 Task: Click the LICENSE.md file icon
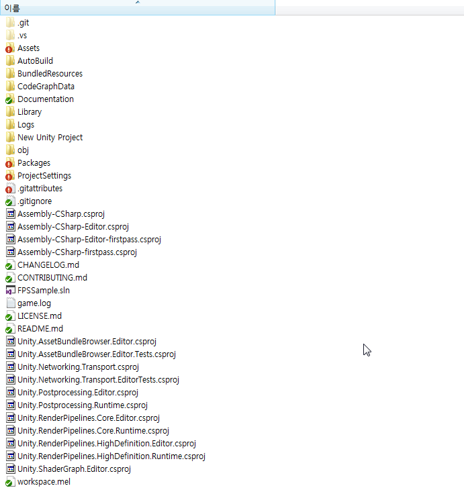pyautogui.click(x=10, y=316)
